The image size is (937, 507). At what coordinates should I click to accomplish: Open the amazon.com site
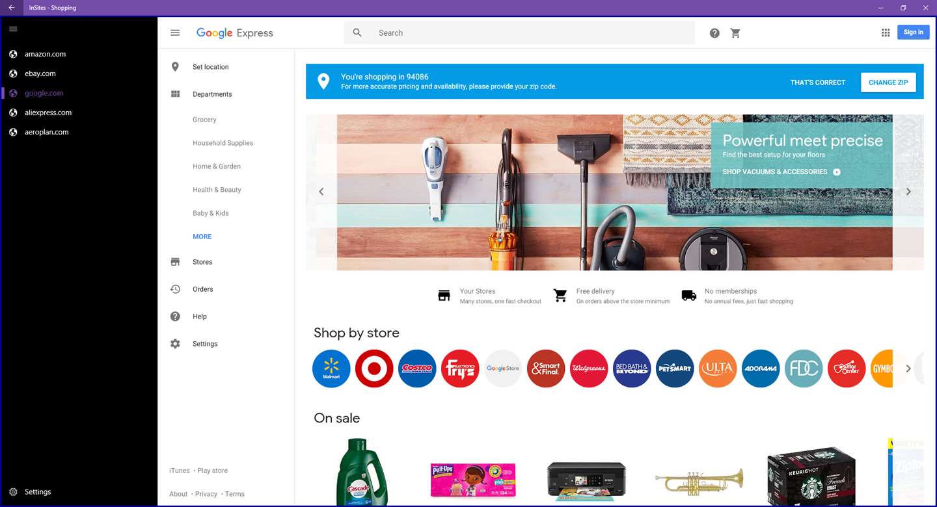click(45, 54)
